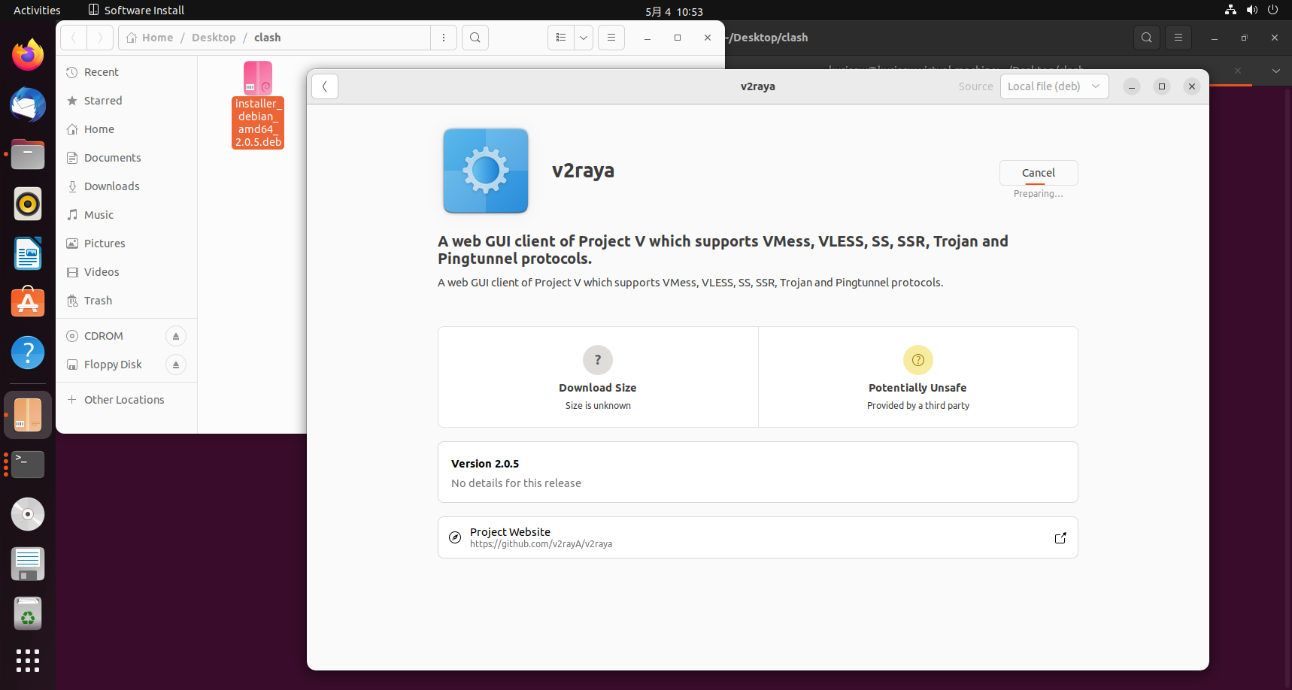Open Software Install app menu in top bar
The width and height of the screenshot is (1292, 690).
pyautogui.click(x=136, y=11)
